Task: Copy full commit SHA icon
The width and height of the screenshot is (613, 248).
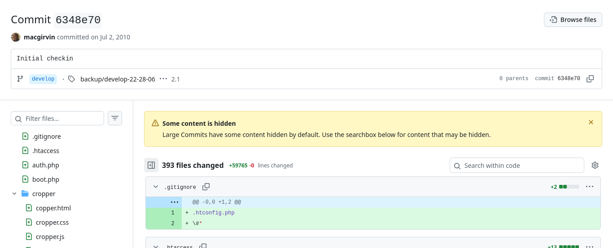Action: 590,79
